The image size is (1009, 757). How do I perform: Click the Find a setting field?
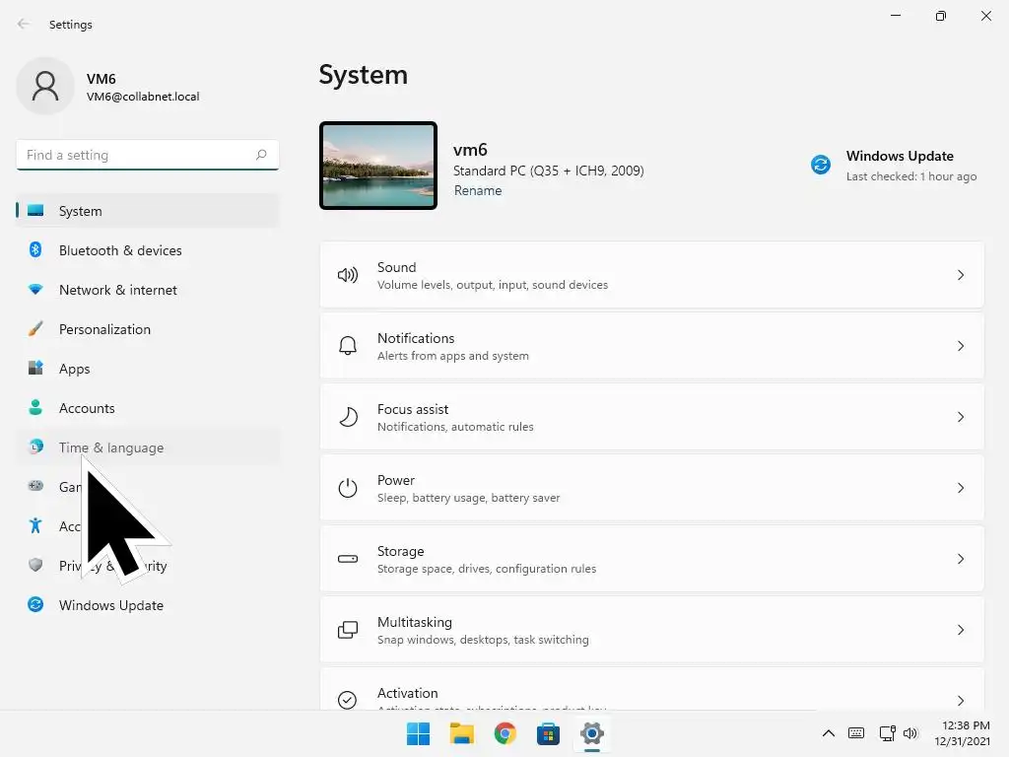(148, 155)
